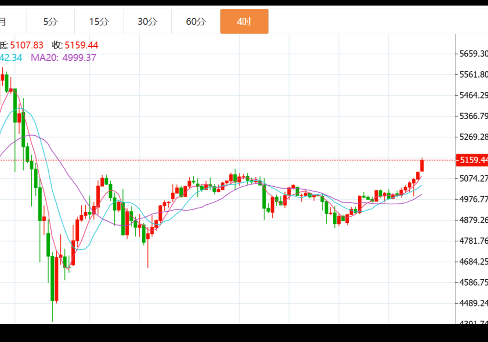Click the 5464.29 price axis label
Viewport: 488px width, 342px height.
[473, 95]
